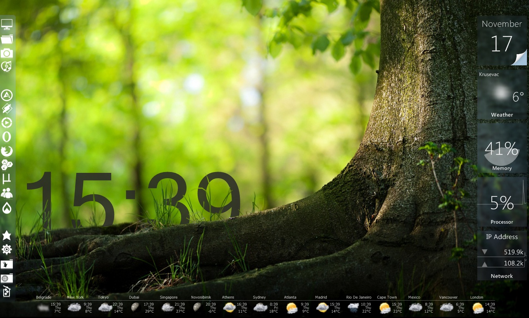Select the Novosibirsk city label
The width and height of the screenshot is (529, 318).
[x=201, y=297]
